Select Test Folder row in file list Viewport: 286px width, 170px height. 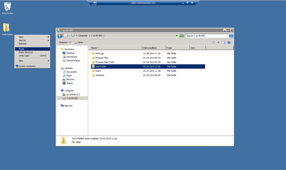148,66
